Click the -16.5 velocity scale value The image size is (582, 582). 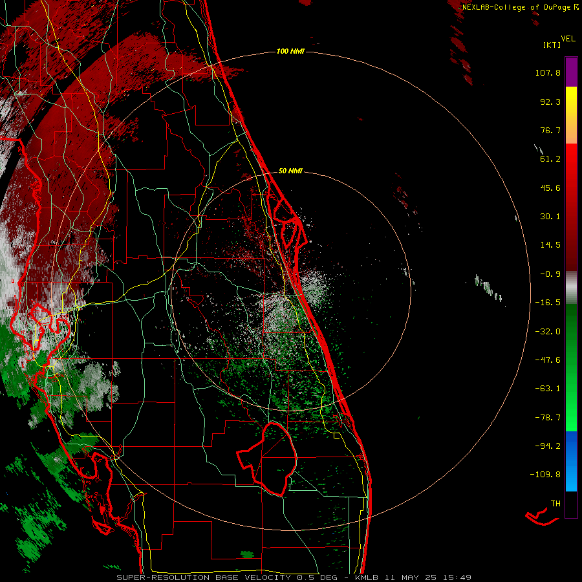click(548, 303)
